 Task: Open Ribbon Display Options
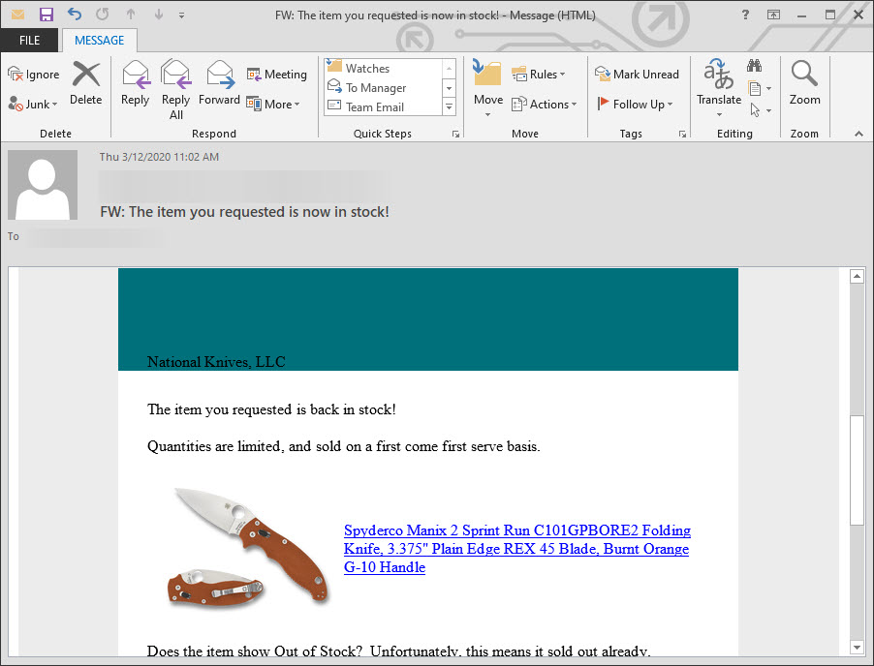coord(773,15)
